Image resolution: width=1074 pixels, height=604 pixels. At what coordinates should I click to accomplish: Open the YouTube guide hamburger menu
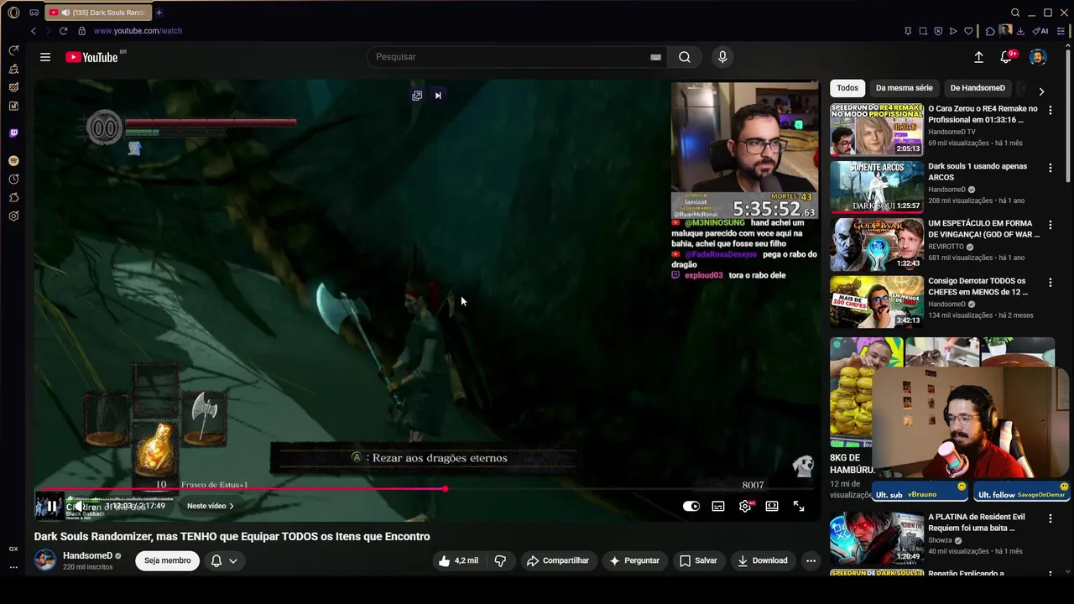(x=45, y=57)
